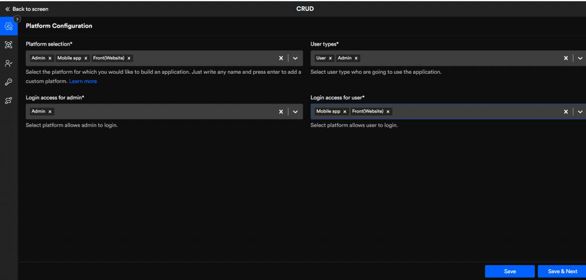
Task: Remove the Mobile app tag from Platform selection
Action: pyautogui.click(x=86, y=58)
